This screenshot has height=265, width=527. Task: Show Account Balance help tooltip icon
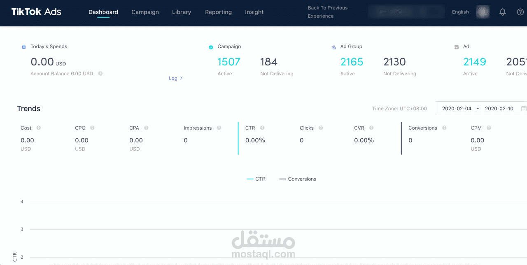[x=100, y=74]
